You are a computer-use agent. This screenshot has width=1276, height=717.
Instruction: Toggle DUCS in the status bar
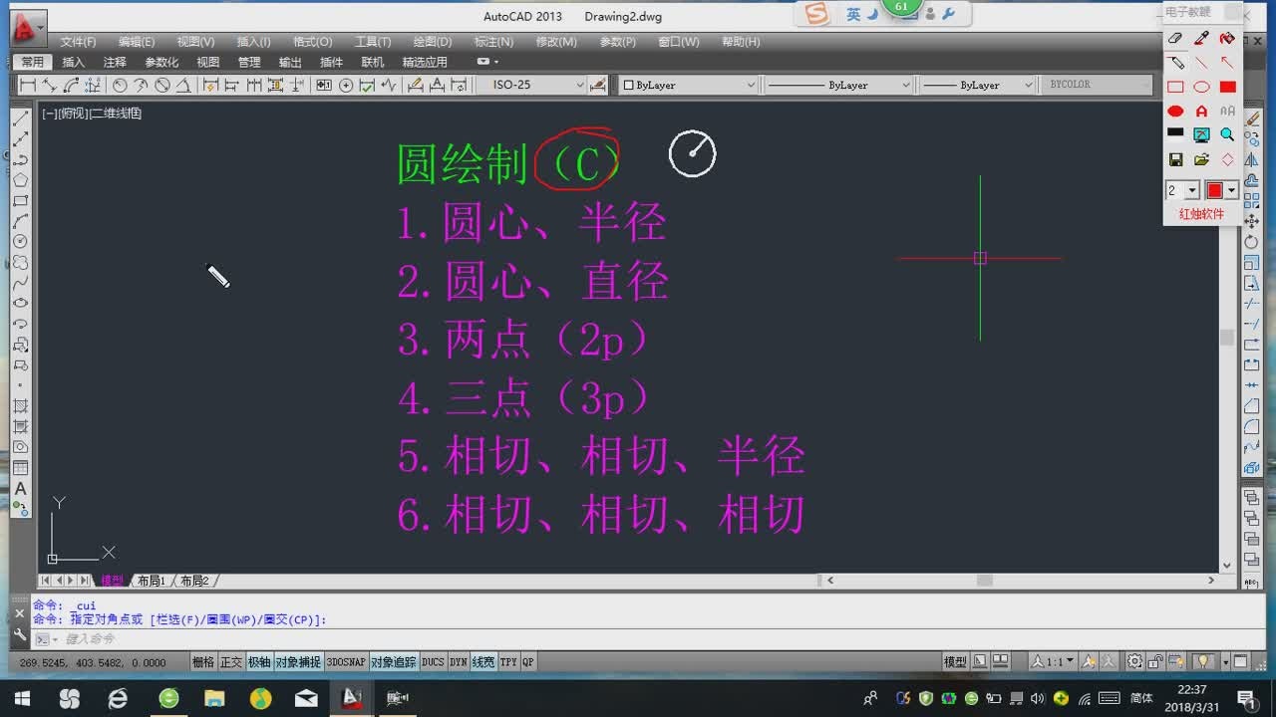coord(433,662)
